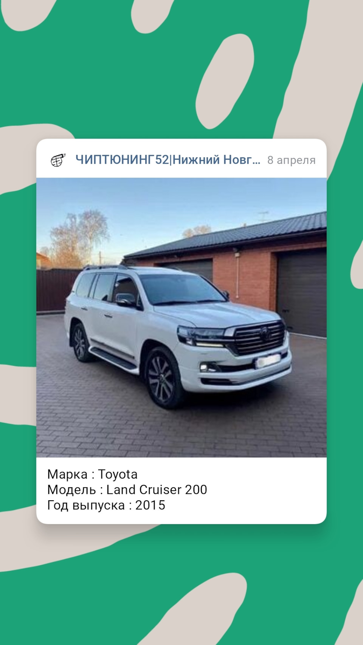The width and height of the screenshot is (363, 645).
Task: Tap the front fog light in bumper
Action: coord(206,367)
